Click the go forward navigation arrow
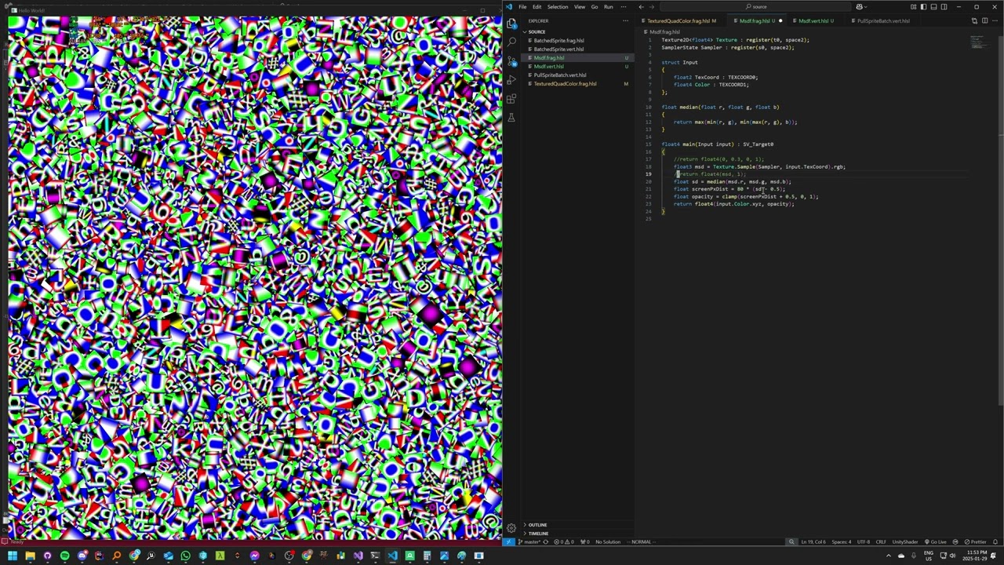1004x565 pixels. pos(653,7)
